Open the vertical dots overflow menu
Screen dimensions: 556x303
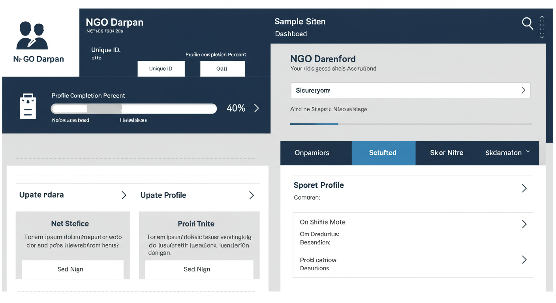[542, 27]
